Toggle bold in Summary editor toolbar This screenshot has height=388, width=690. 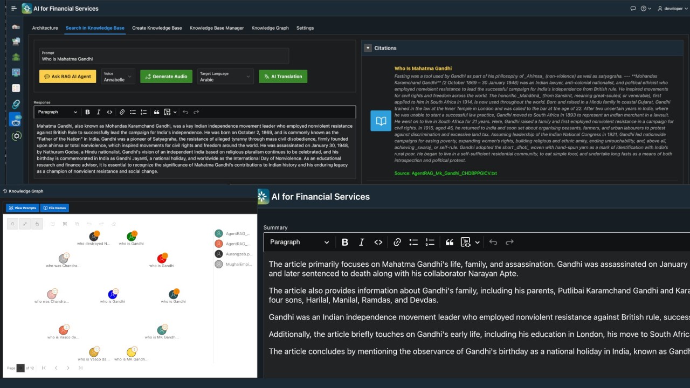[x=345, y=242]
